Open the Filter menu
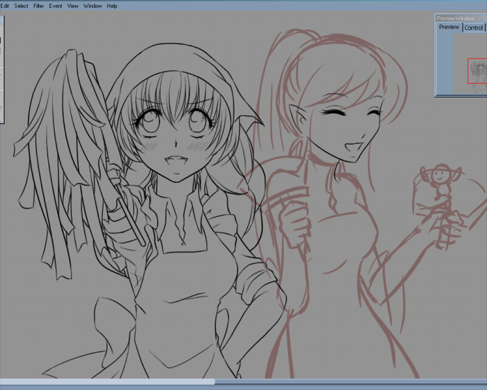The height and width of the screenshot is (390, 487). [x=39, y=5]
